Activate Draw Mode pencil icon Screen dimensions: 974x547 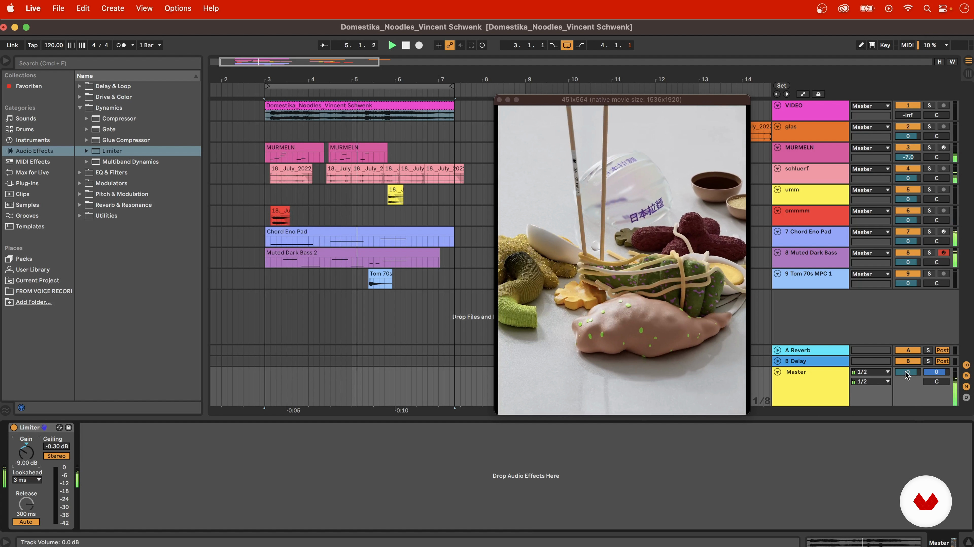pos(861,45)
